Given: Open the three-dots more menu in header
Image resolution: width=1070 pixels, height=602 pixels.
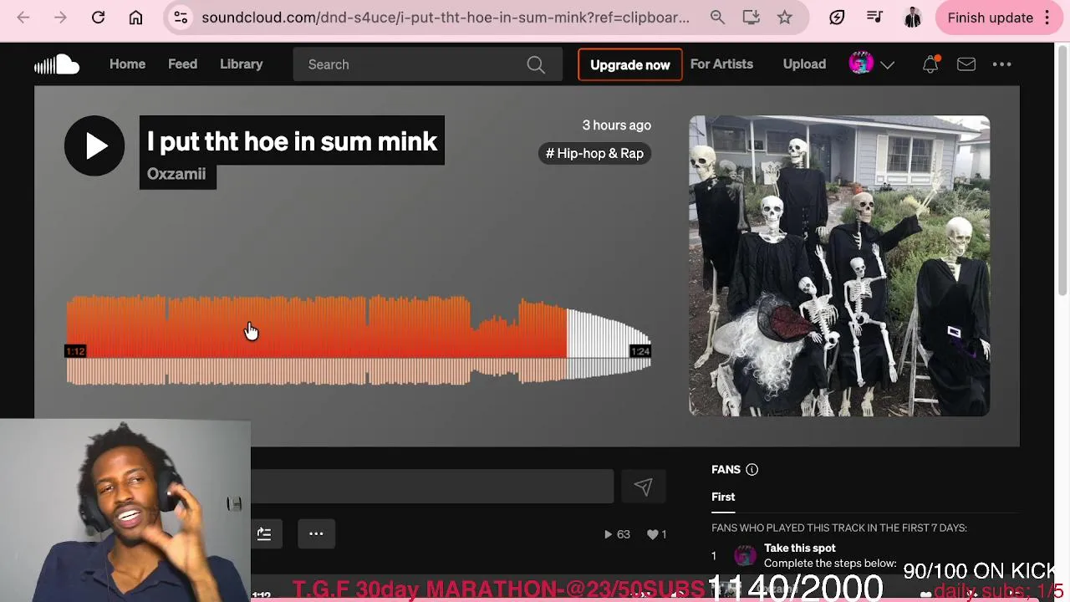Looking at the screenshot, I should (1001, 64).
